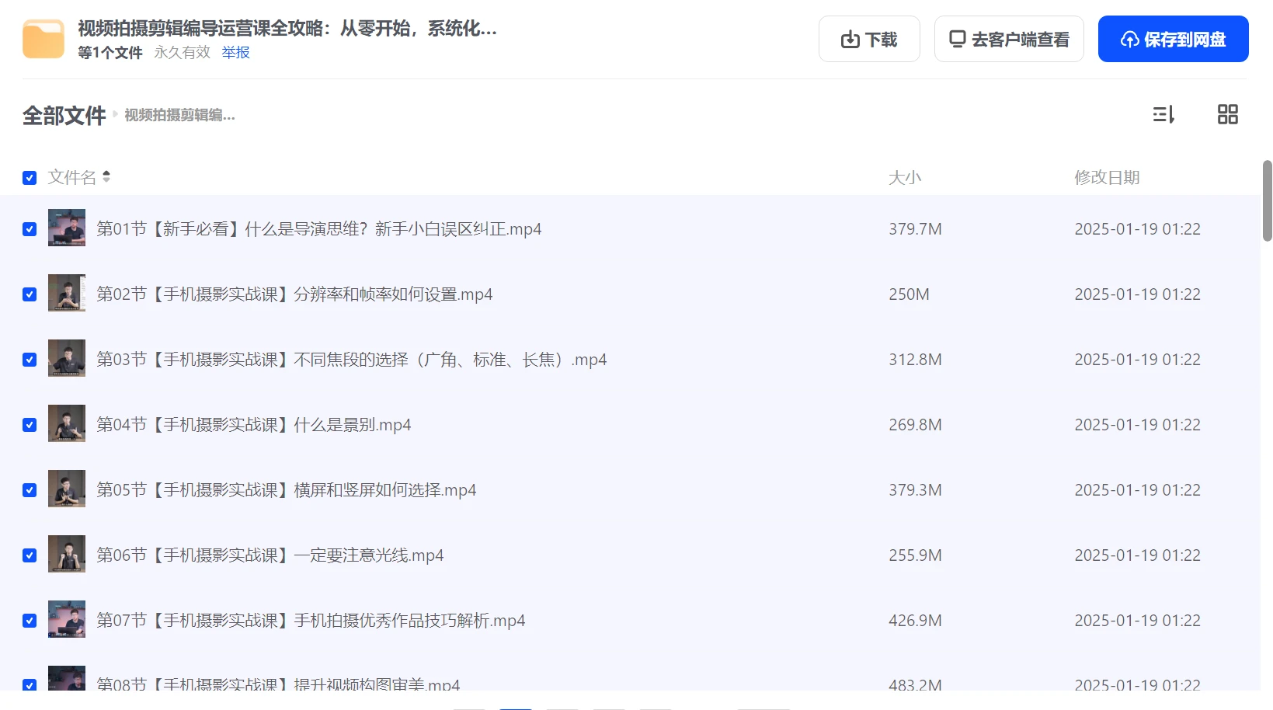Image resolution: width=1273 pixels, height=710 pixels.
Task: Switch to grid view layout
Action: [1228, 114]
